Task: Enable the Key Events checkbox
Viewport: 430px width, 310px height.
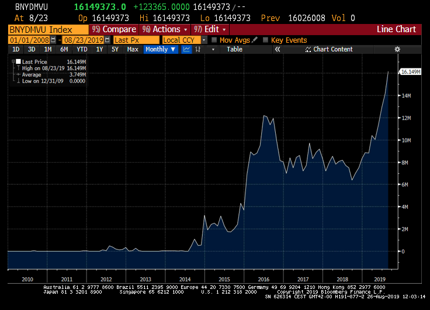Action: point(266,40)
